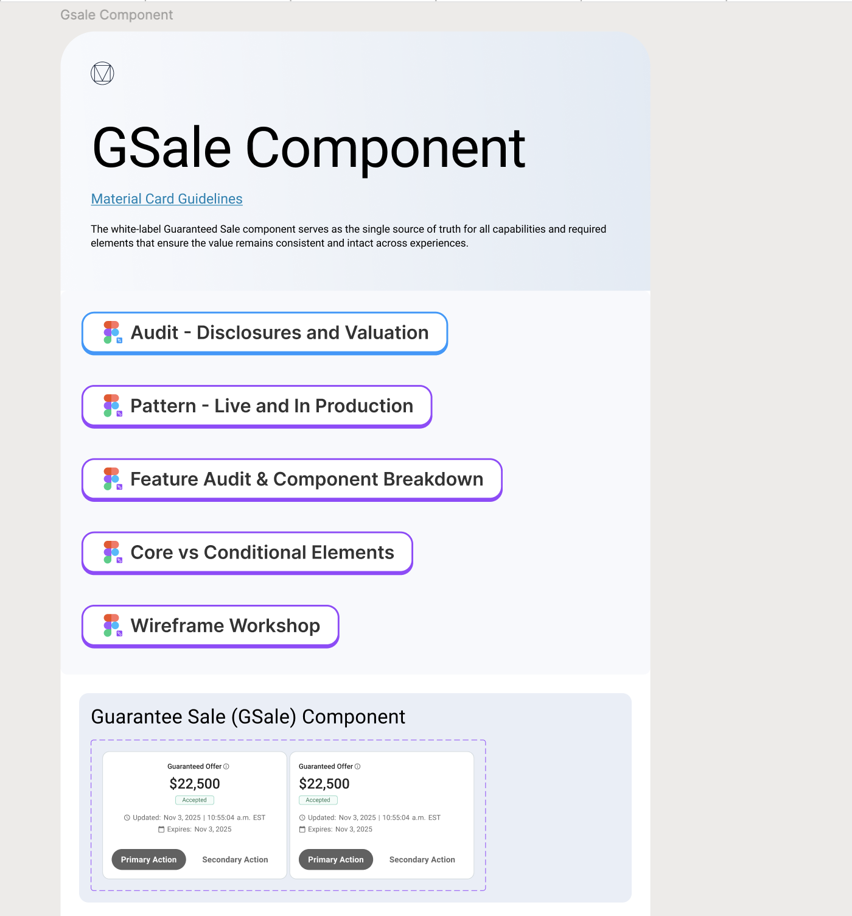Click Secondary Action on the right offer card
Viewport: 852px width, 916px height.
[x=422, y=859]
